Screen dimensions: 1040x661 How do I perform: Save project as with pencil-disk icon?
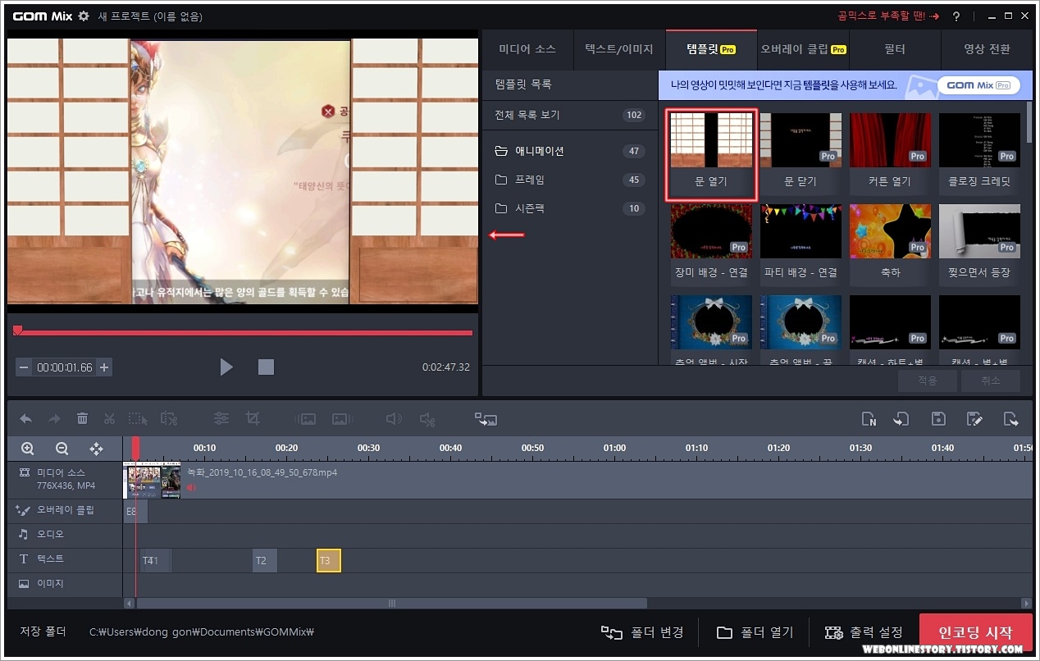click(974, 419)
